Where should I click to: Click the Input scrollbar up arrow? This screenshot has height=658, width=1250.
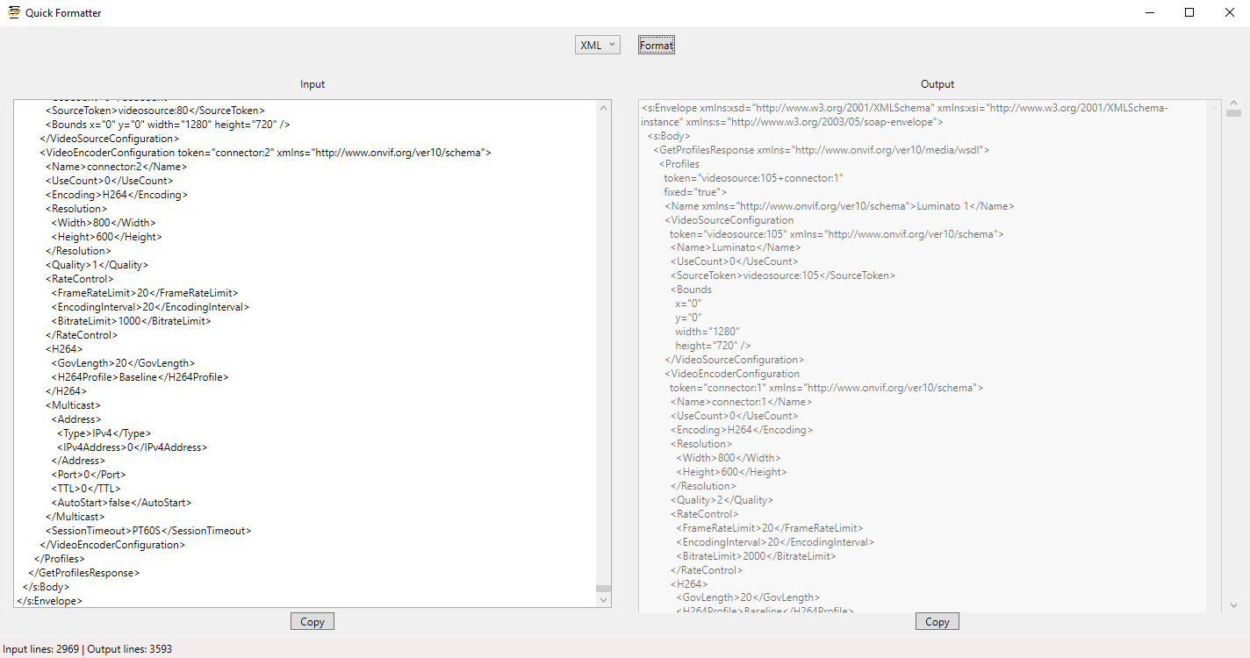coord(603,107)
